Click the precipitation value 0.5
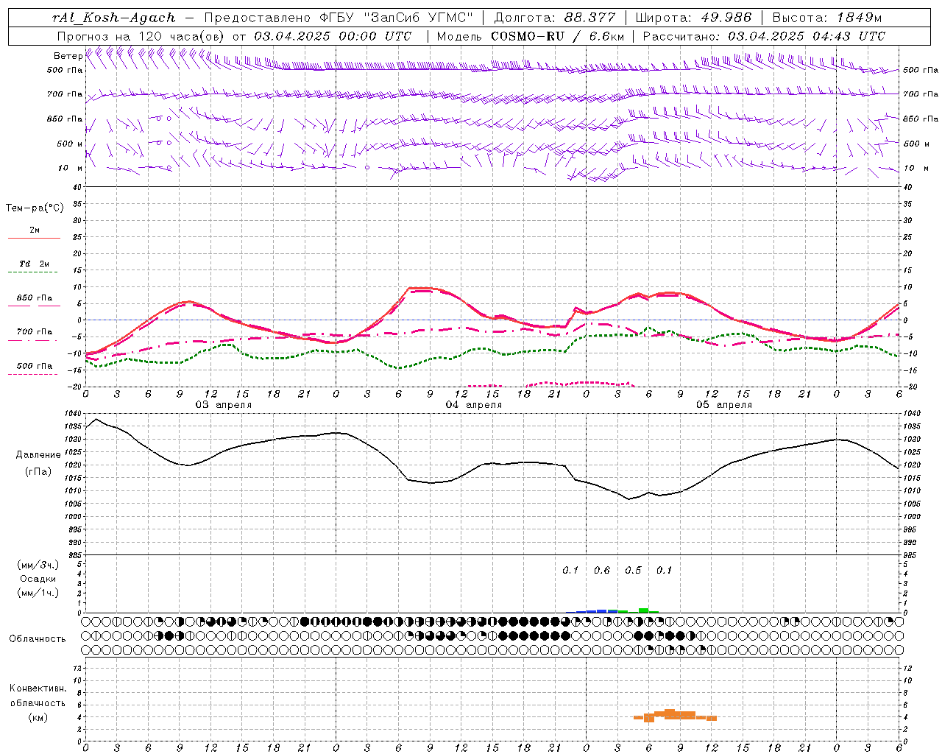 coord(633,570)
